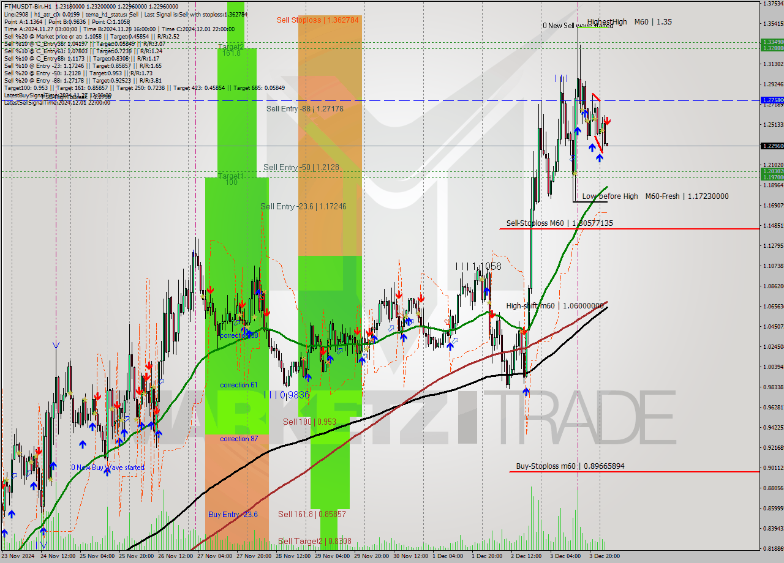Click the '| | | 1.1058' point label
784x563 pixels.
(478, 267)
